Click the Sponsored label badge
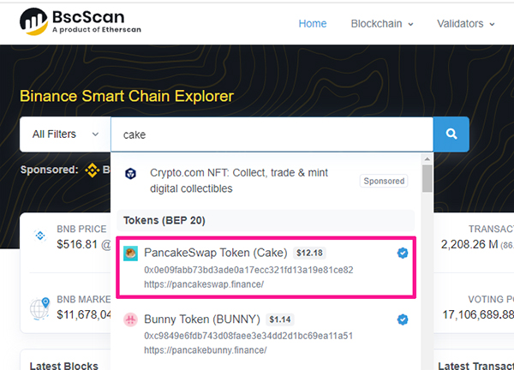This screenshot has width=514, height=370. pyautogui.click(x=384, y=181)
